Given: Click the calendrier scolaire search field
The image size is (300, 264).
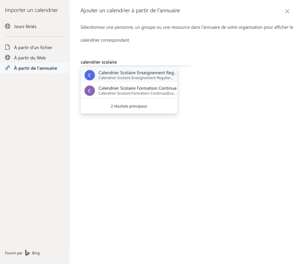Looking at the screenshot, I should 135,62.
